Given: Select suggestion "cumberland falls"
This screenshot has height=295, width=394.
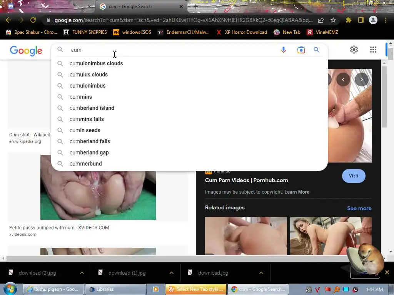Looking at the screenshot, I should 189,141.
